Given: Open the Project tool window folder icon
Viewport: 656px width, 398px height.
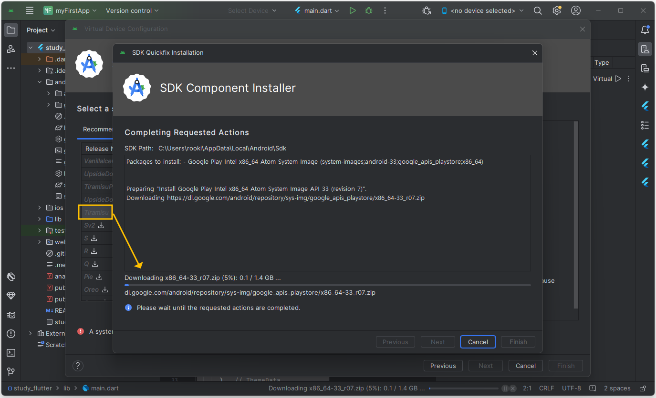Looking at the screenshot, I should pyautogui.click(x=10, y=30).
